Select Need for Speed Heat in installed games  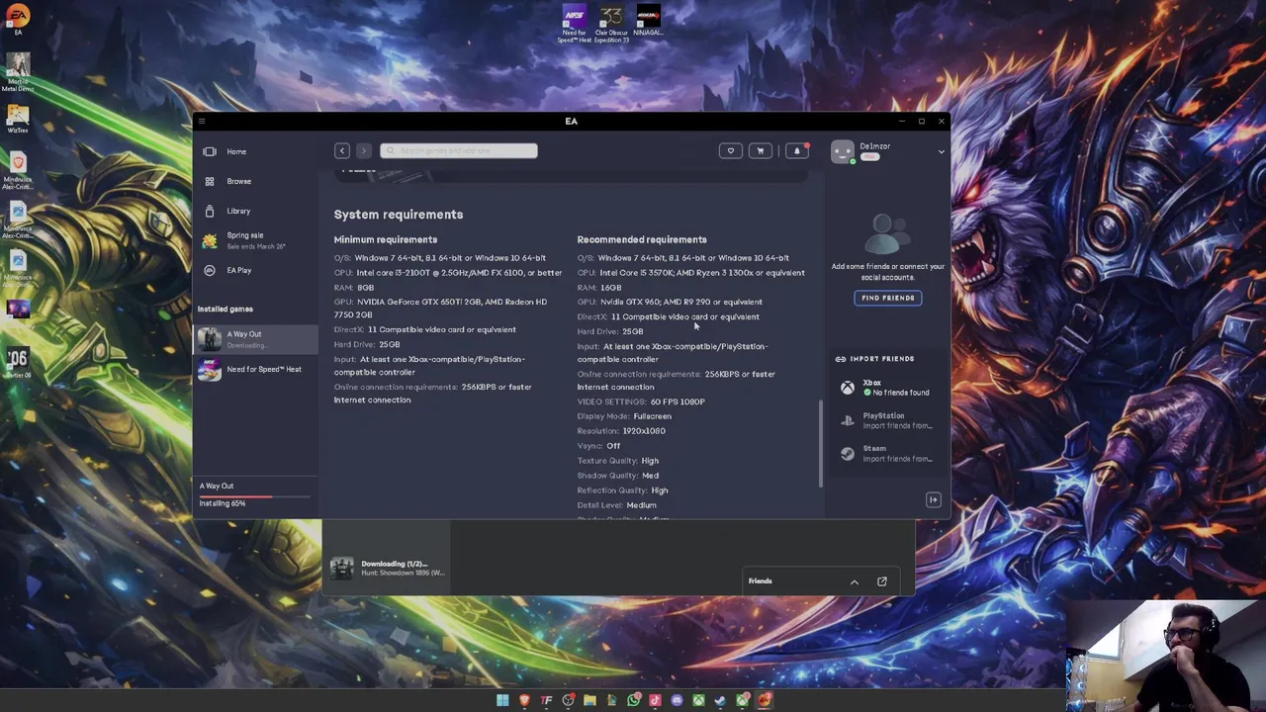[255, 370]
